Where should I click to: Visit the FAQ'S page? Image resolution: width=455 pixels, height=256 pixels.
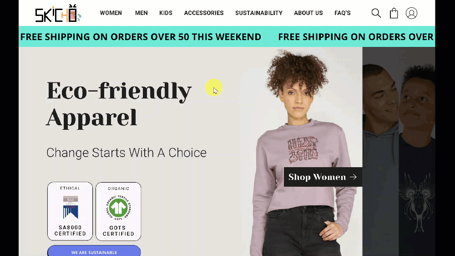click(343, 13)
